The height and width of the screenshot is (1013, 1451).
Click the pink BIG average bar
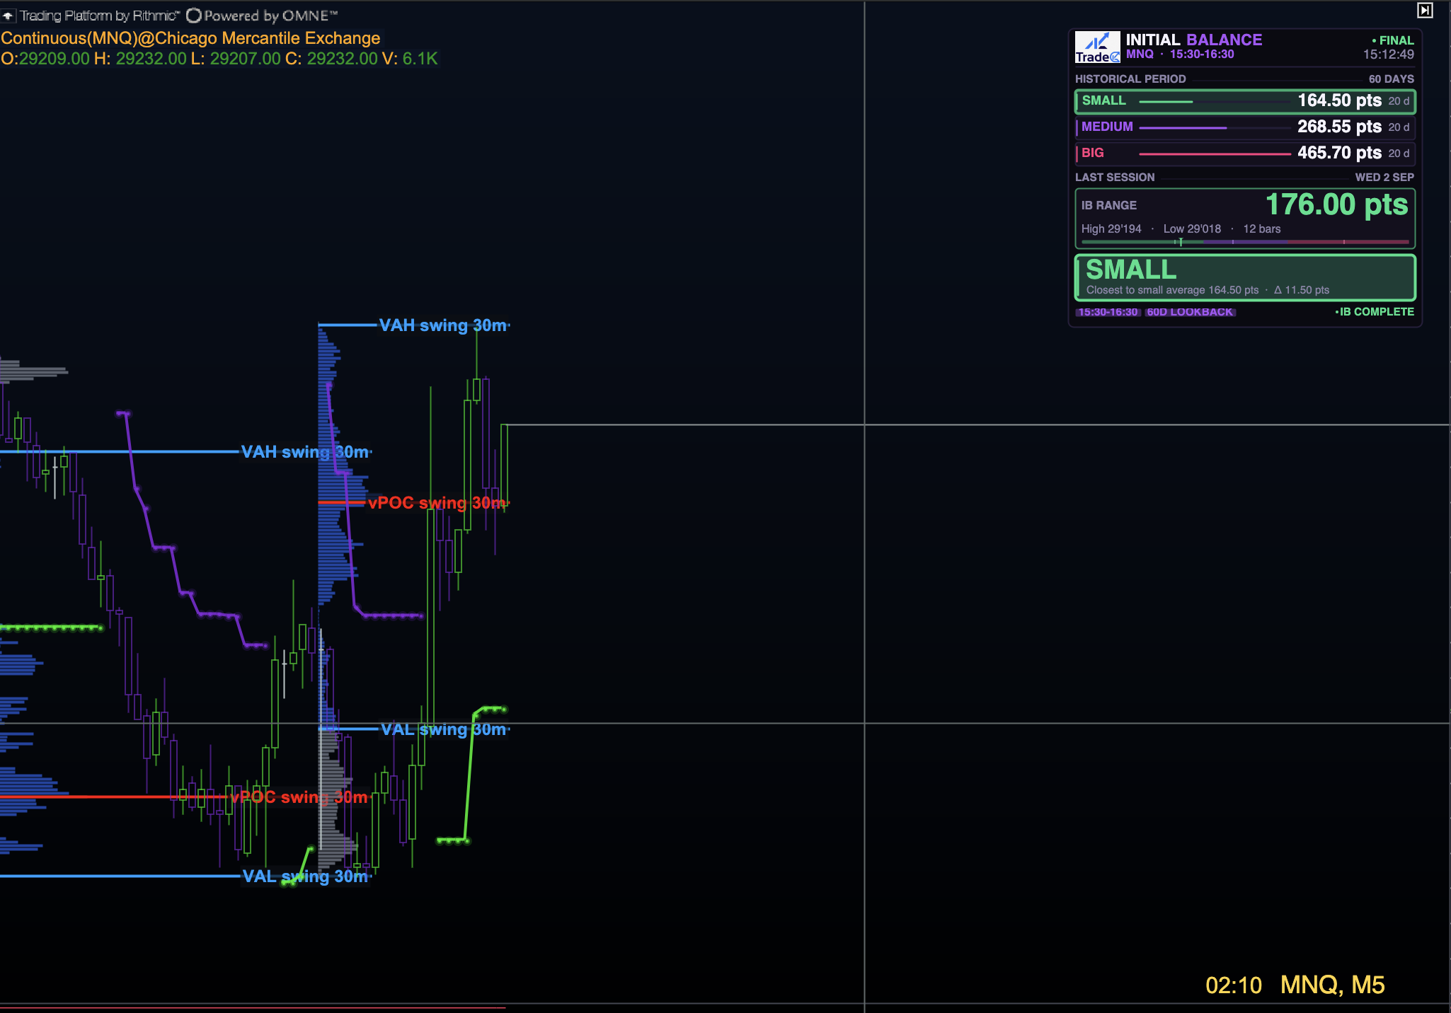[x=1215, y=154]
